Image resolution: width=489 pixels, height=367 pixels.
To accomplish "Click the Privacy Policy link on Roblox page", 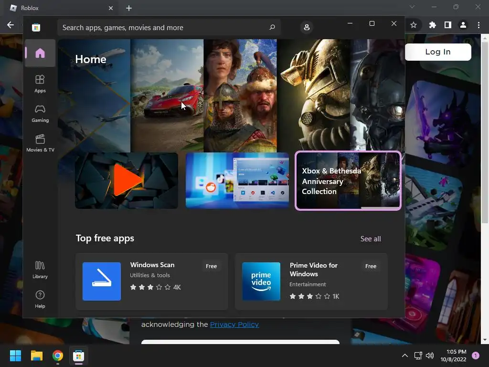I will [x=234, y=324].
